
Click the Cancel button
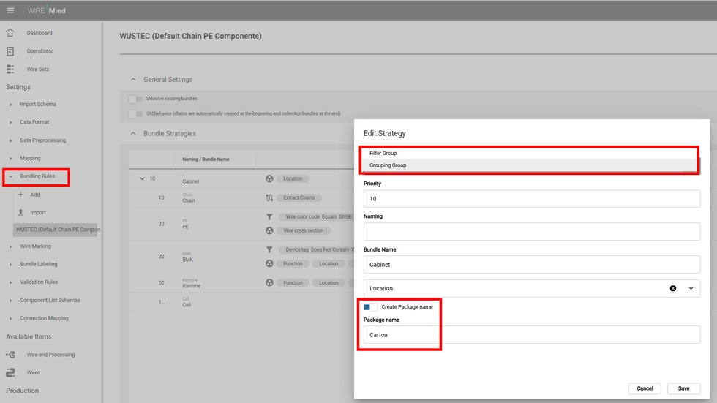click(x=645, y=388)
